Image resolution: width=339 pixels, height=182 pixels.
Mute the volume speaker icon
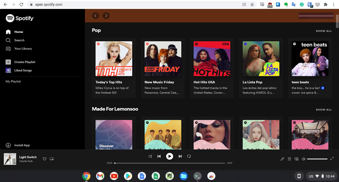click(x=303, y=159)
